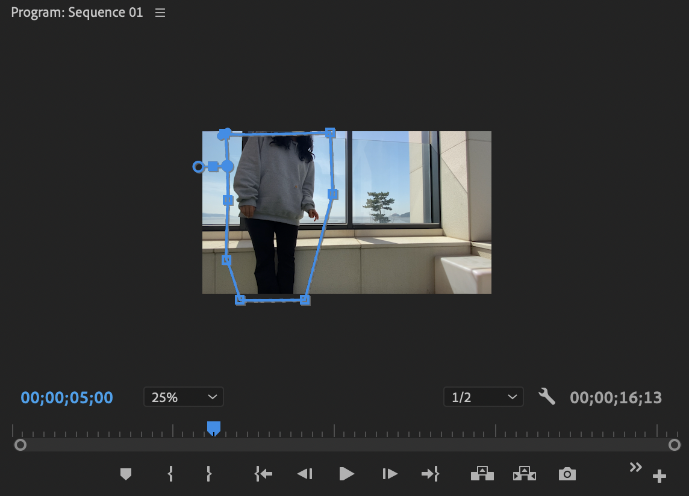The width and height of the screenshot is (689, 496).
Task: Open the Button Editor with the plus icon
Action: click(659, 475)
